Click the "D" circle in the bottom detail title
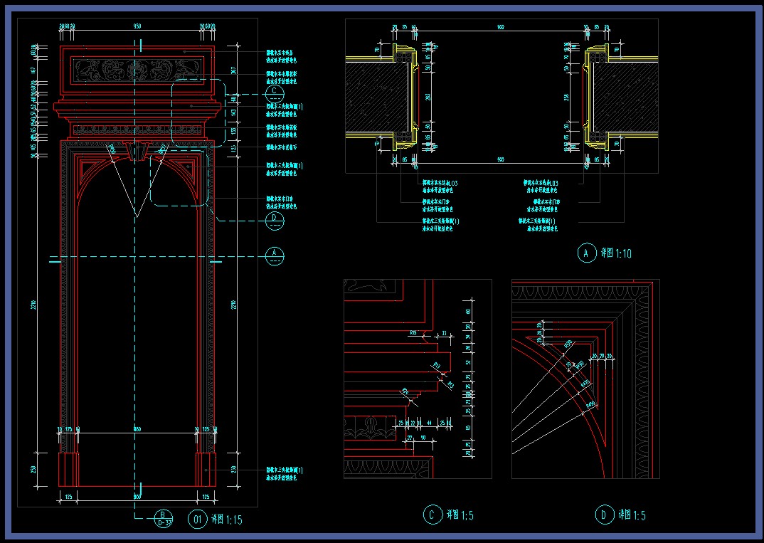 click(x=604, y=515)
